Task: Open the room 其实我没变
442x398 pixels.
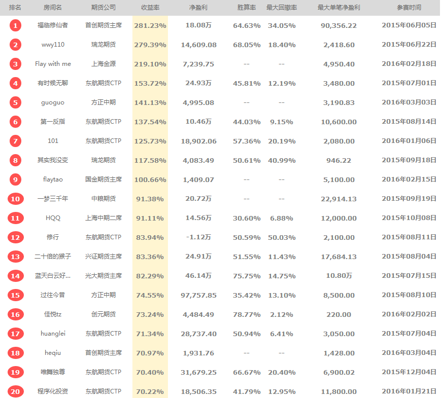Action: (x=53, y=160)
